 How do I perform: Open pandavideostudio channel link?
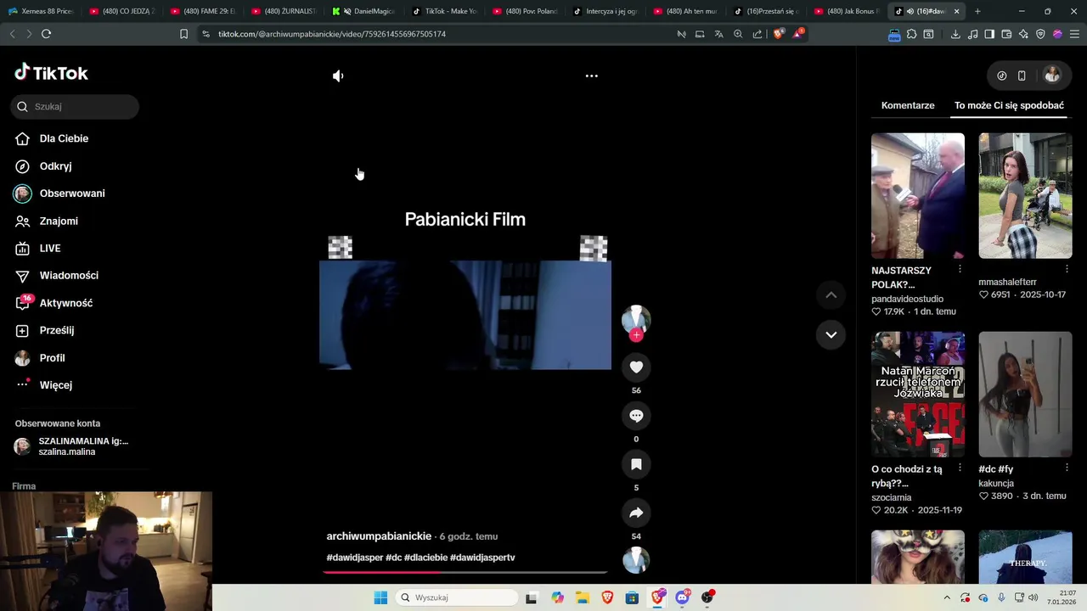[x=907, y=299]
